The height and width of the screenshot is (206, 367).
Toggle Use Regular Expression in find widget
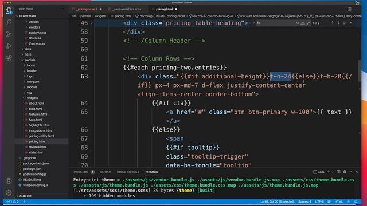coord(308,23)
